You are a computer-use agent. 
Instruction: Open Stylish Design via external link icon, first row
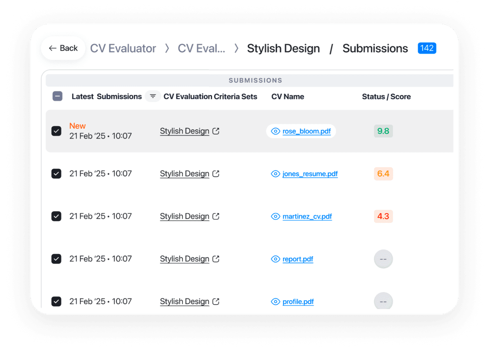pyautogui.click(x=216, y=131)
